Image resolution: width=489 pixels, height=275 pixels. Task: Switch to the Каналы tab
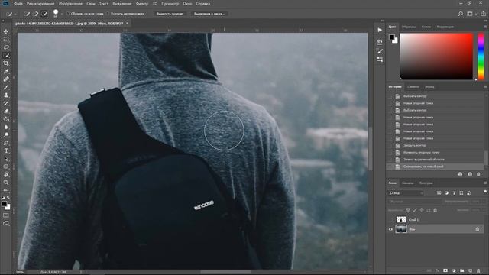coord(407,183)
